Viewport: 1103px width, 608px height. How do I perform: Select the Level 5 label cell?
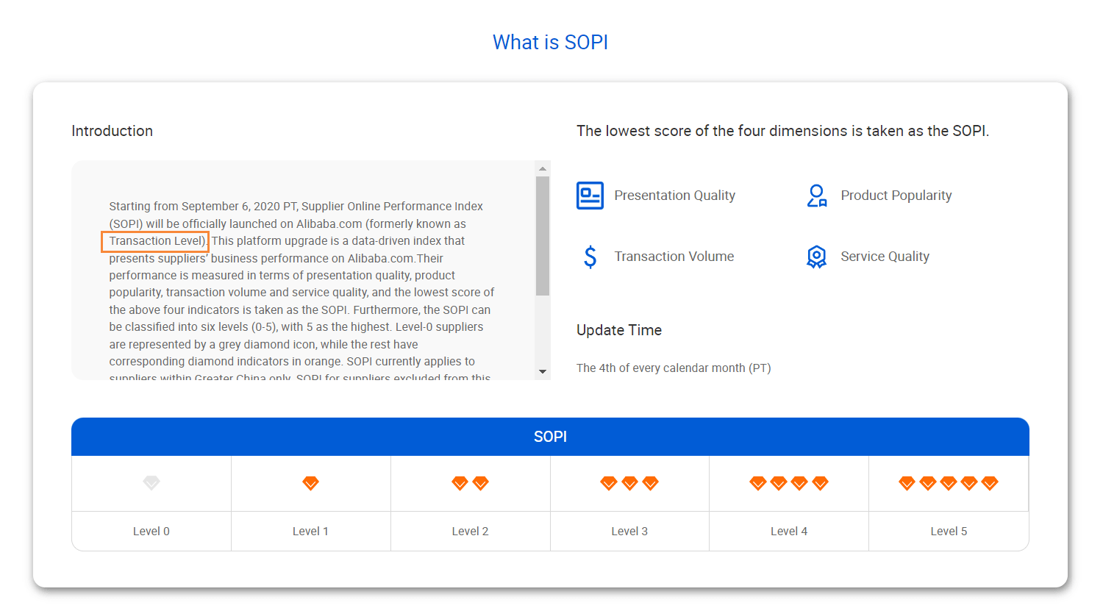[949, 531]
